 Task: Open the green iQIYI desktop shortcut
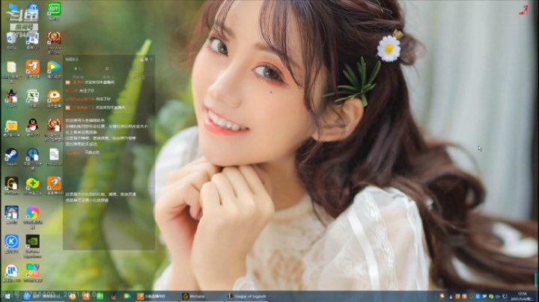coord(54,10)
